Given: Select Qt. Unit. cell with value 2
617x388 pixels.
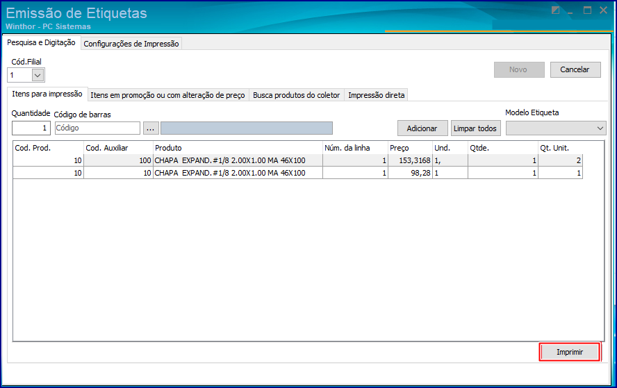Looking at the screenshot, I should tap(560, 160).
